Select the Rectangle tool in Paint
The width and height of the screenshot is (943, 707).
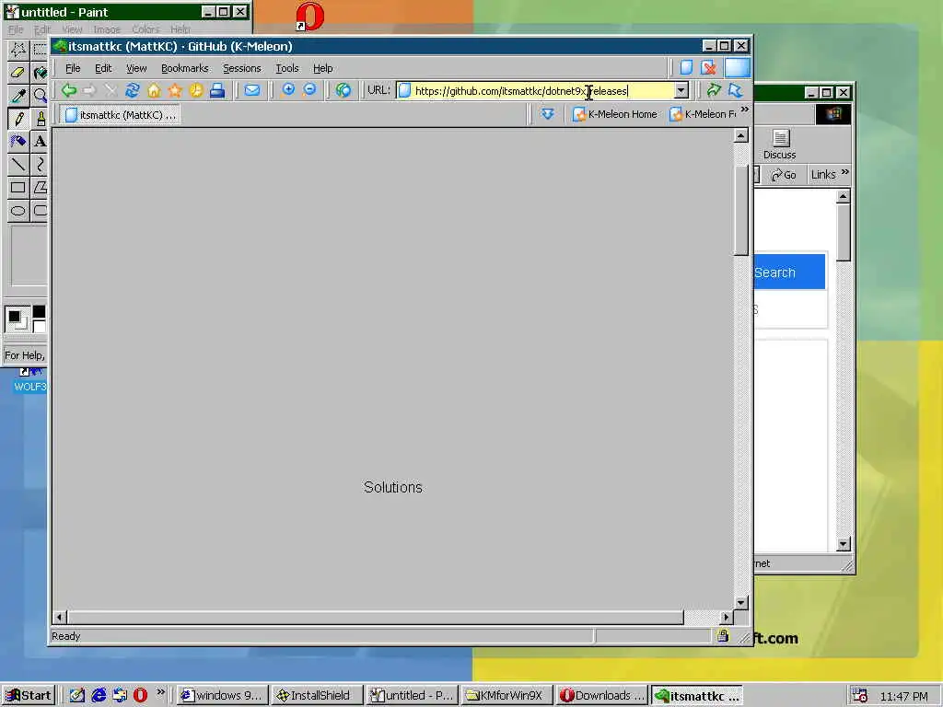(x=17, y=187)
